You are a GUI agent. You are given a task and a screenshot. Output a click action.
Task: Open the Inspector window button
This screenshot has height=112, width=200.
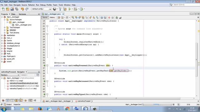click(x=17, y=105)
